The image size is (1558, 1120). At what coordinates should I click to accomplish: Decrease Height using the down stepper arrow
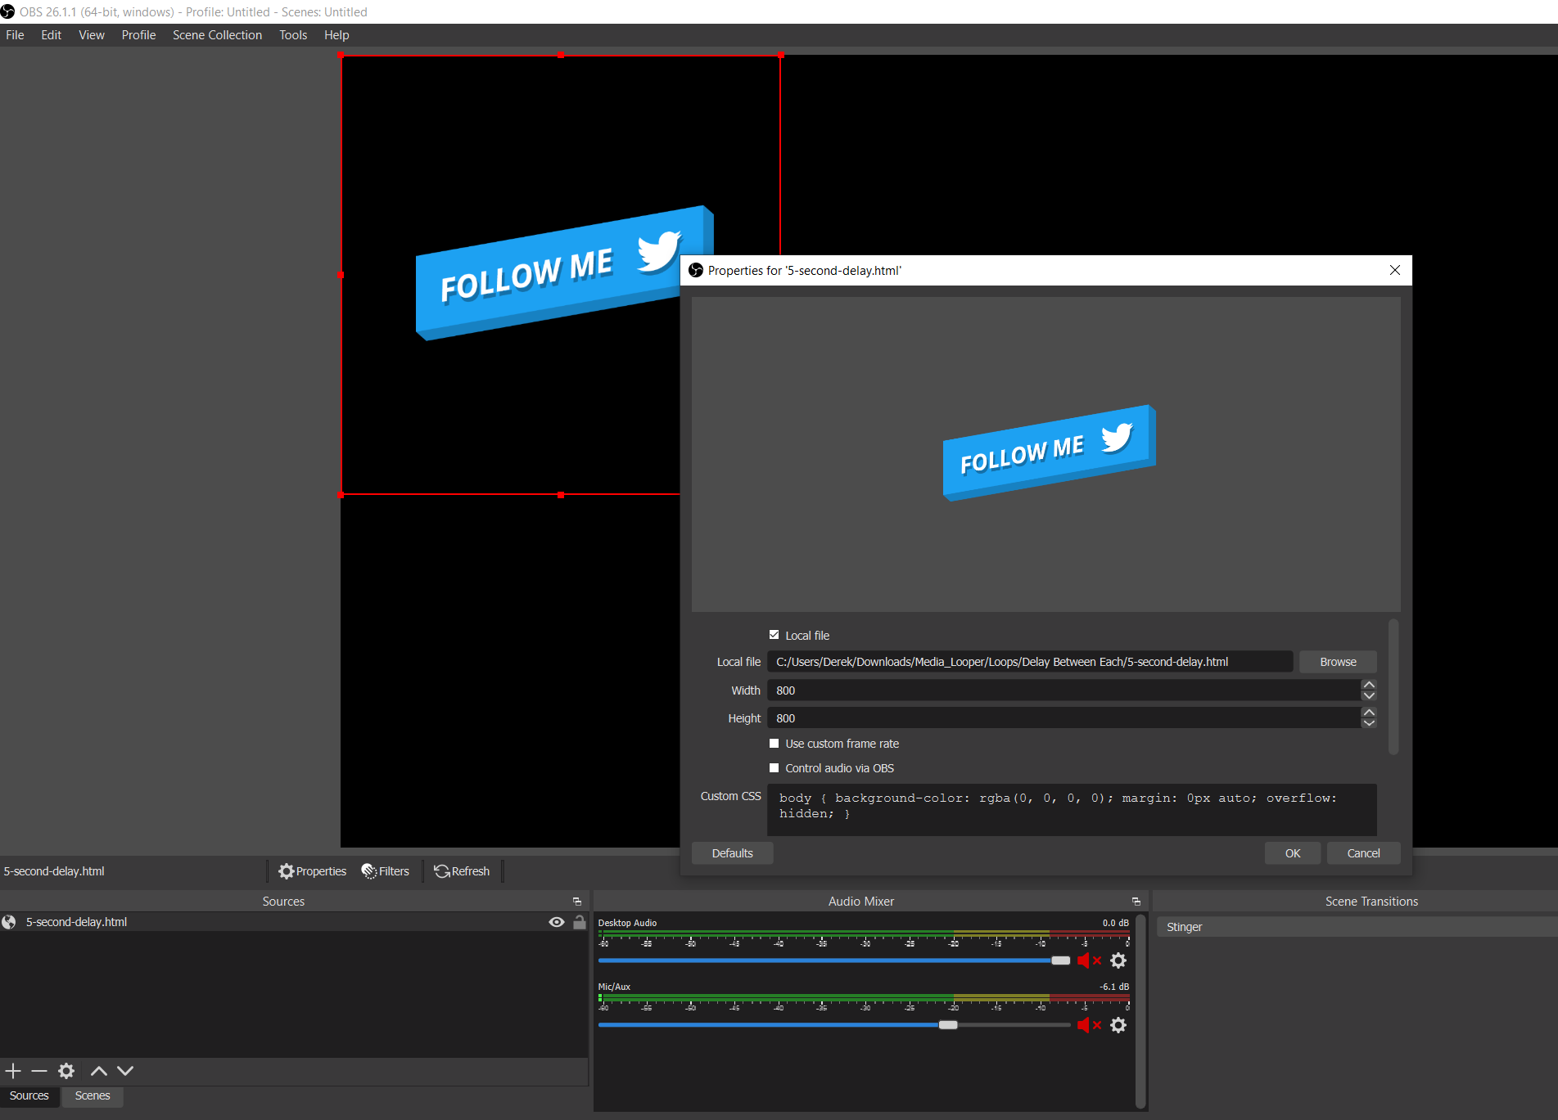pyautogui.click(x=1369, y=723)
